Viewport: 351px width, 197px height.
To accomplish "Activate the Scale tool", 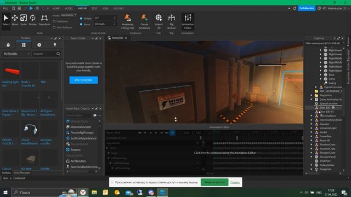I will [x=24, y=20].
